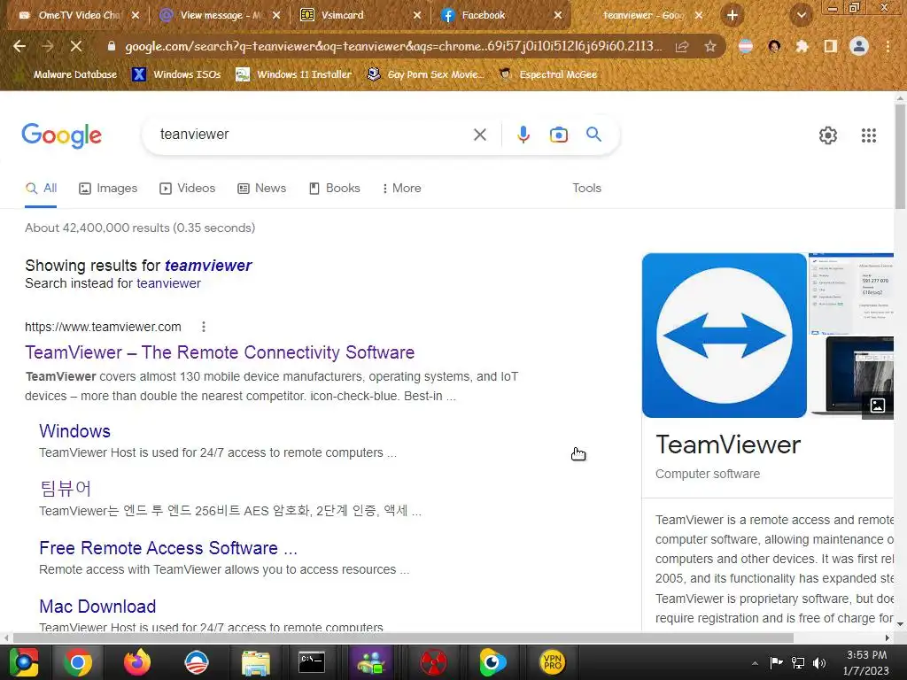Show hidden system tray icons arrow

pos(755,662)
